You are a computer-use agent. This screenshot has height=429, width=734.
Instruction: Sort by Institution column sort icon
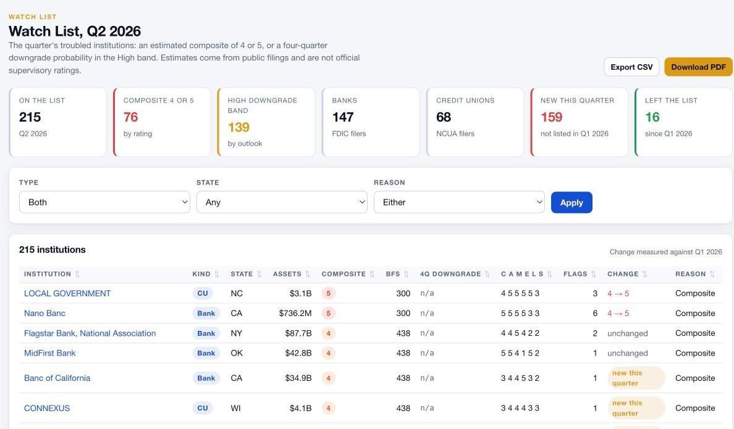click(x=77, y=274)
